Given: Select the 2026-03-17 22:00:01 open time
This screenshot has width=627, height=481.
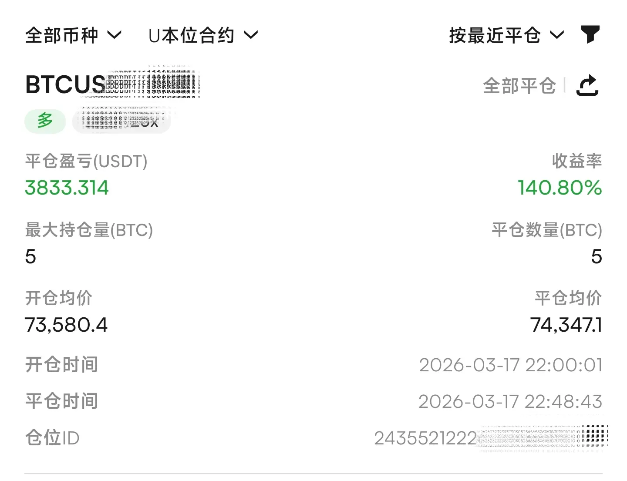Looking at the screenshot, I should point(510,365).
